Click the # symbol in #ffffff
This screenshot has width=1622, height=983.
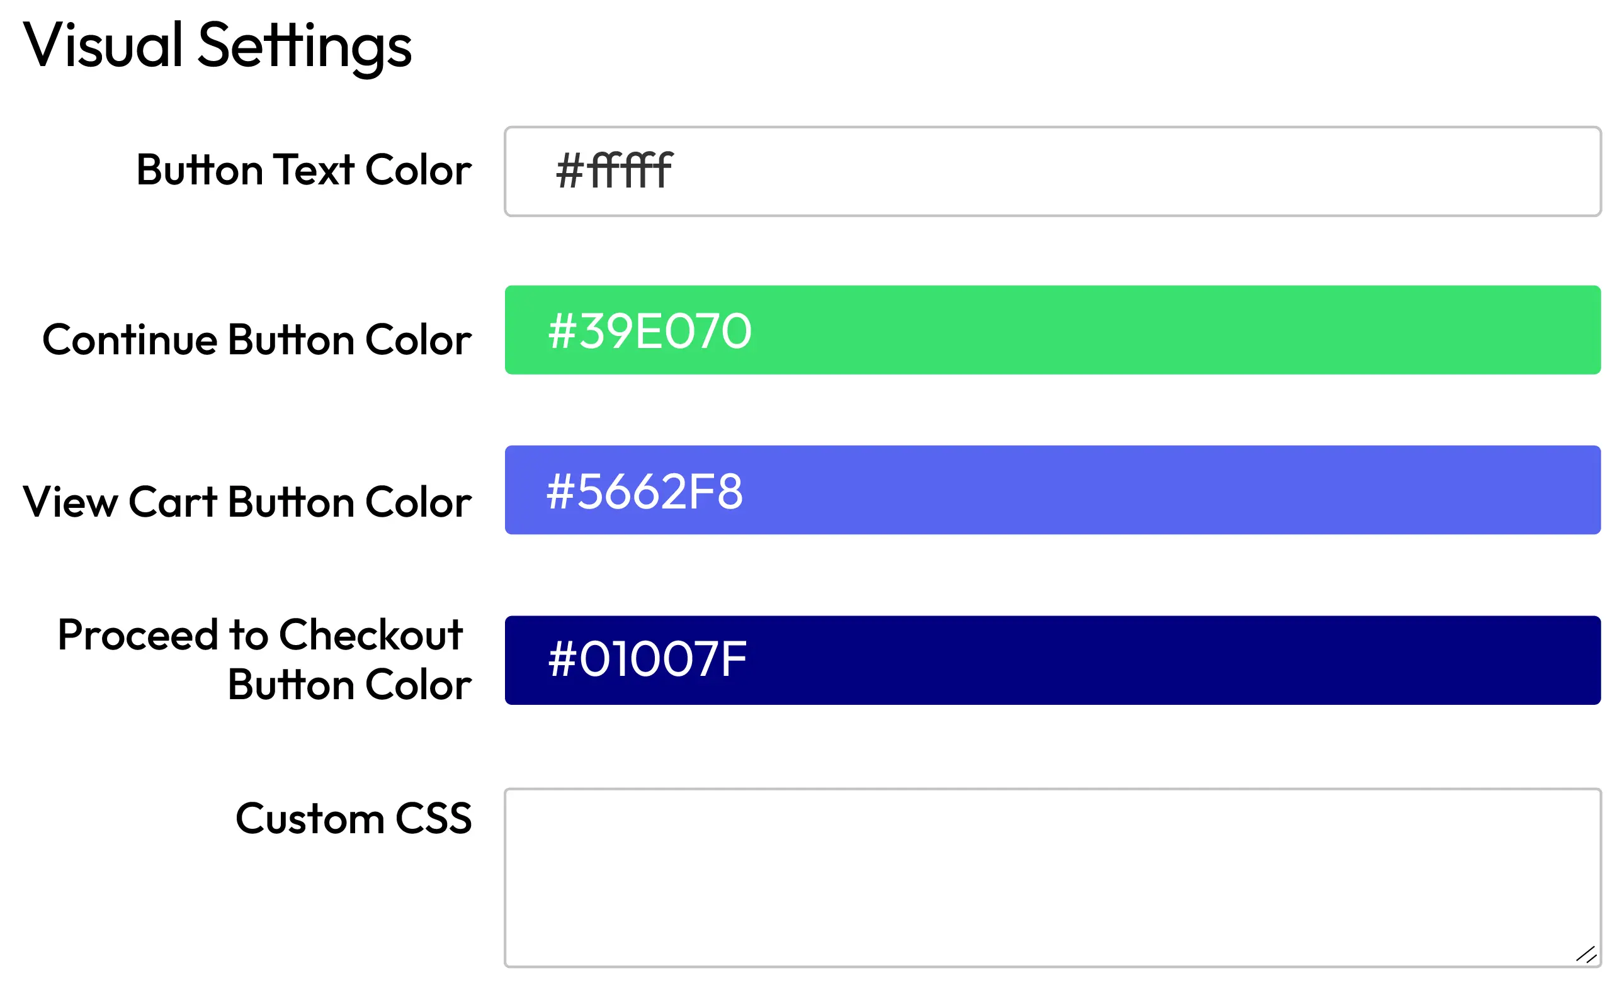click(569, 171)
